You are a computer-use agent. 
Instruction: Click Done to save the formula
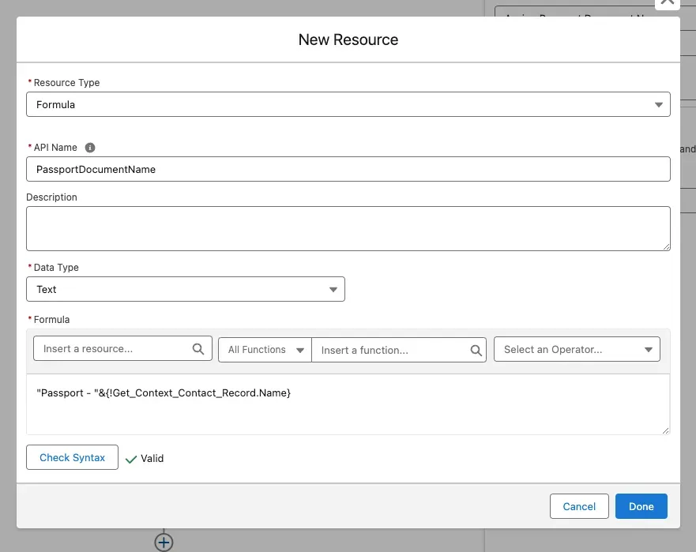click(641, 506)
